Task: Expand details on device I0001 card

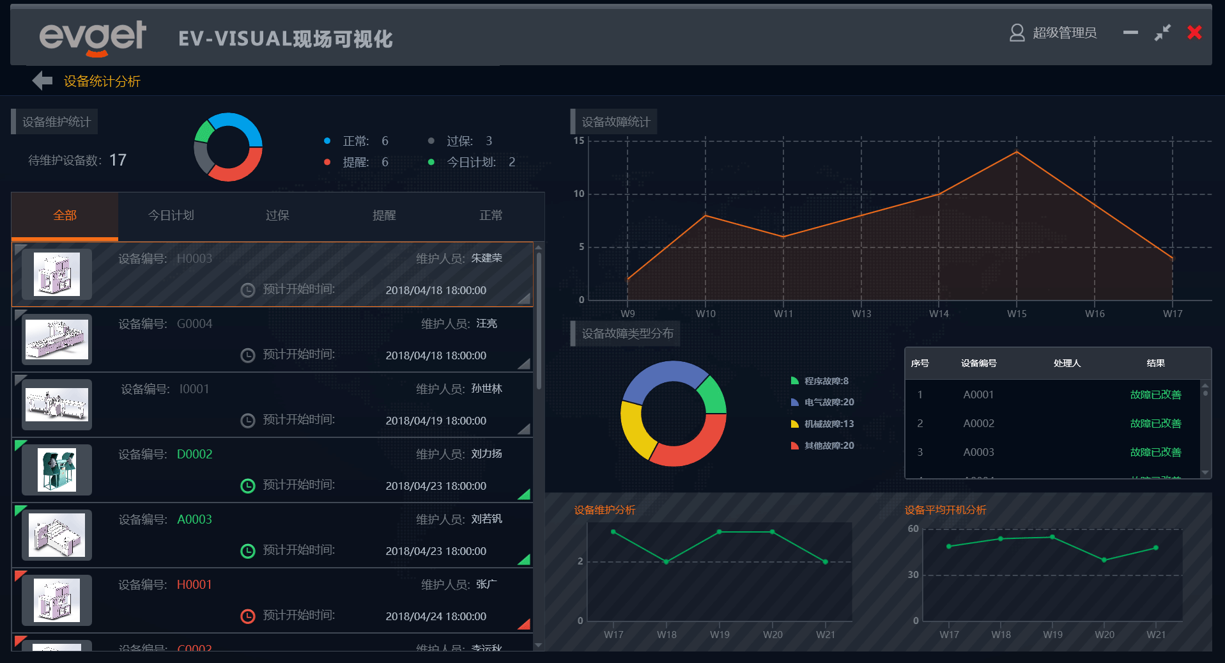Action: tap(524, 429)
